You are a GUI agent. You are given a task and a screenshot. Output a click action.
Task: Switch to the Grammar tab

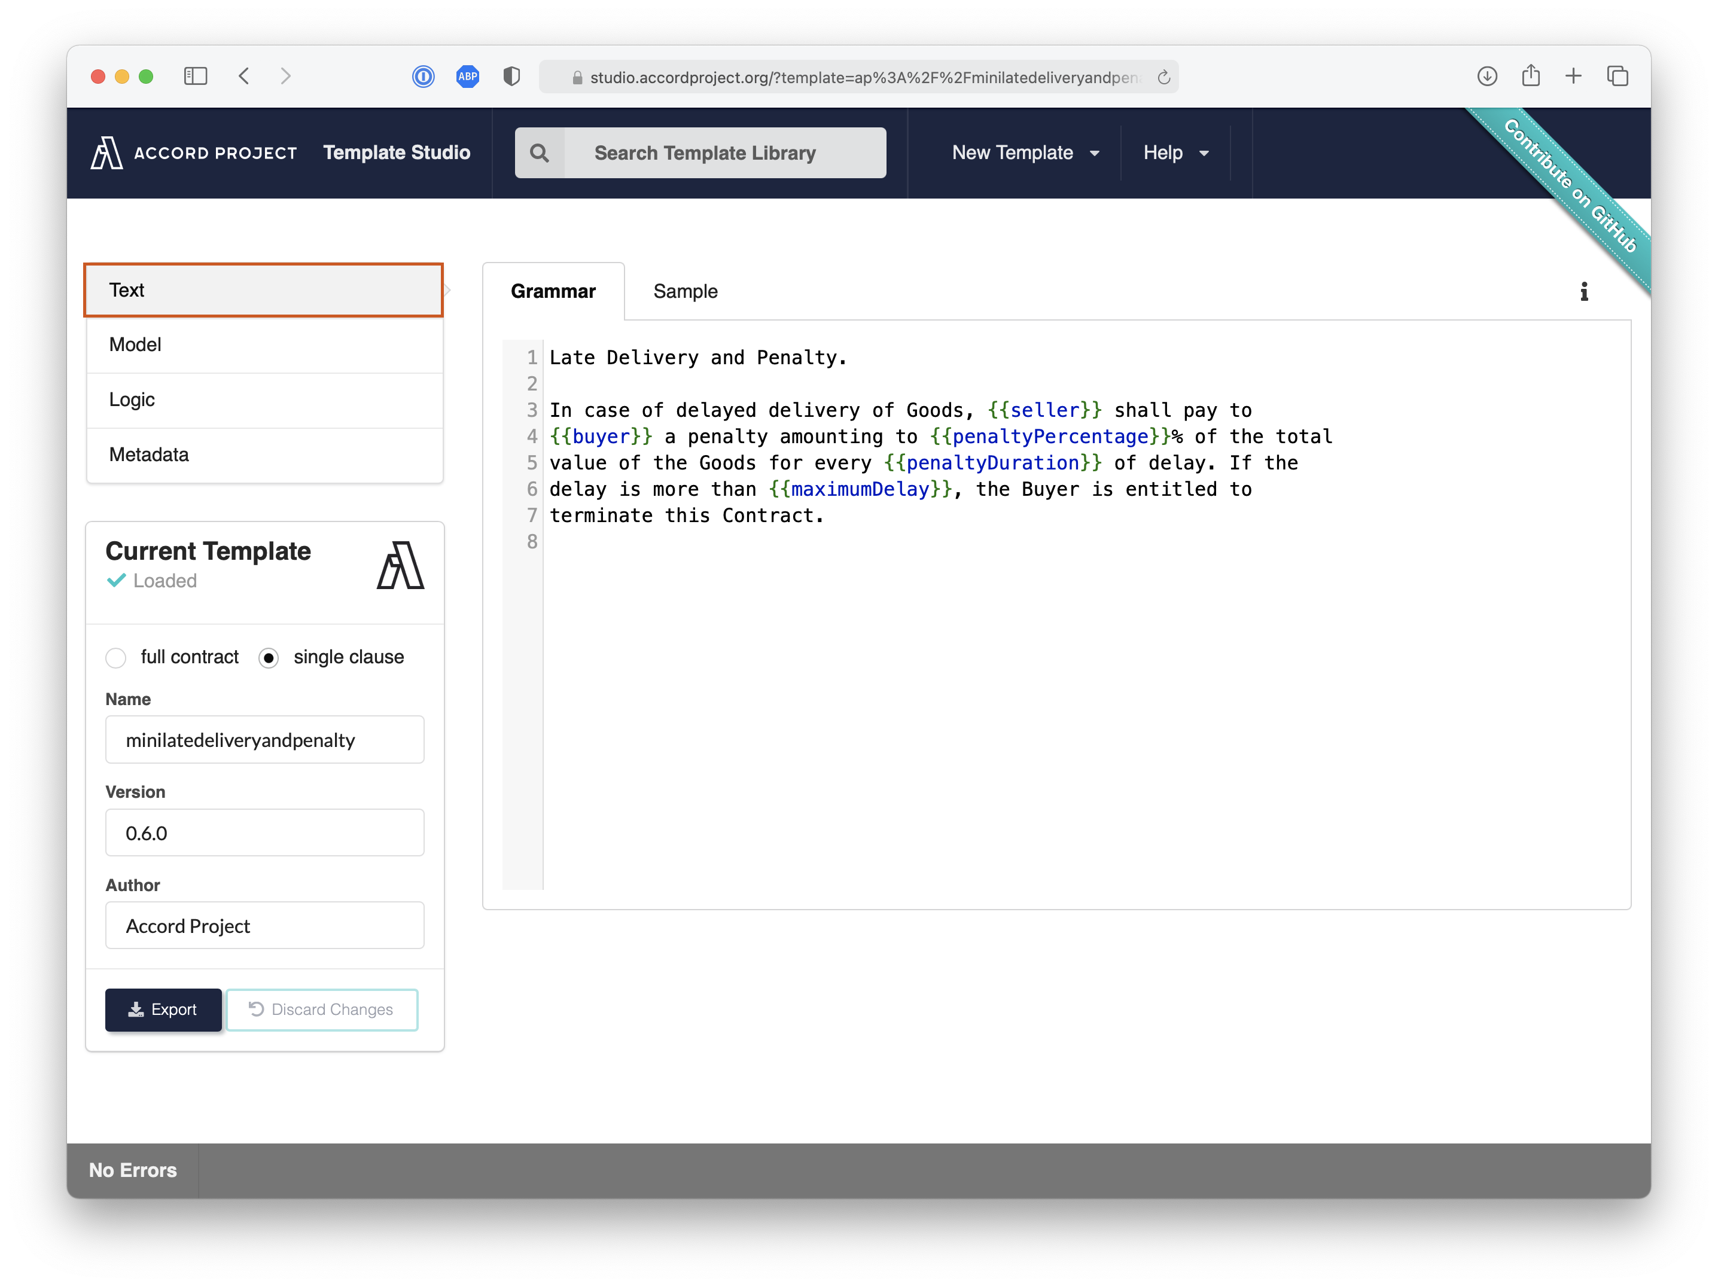click(553, 291)
